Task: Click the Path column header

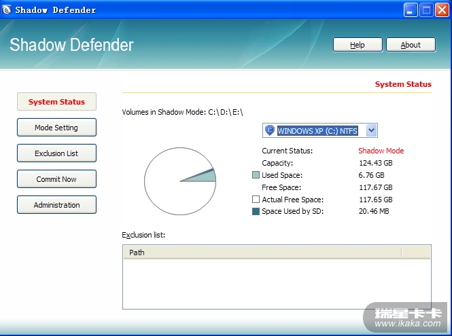Action: coord(262,253)
